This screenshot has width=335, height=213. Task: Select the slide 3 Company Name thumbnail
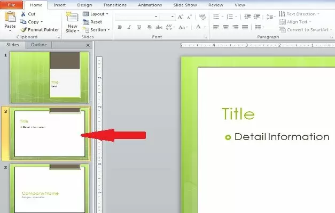49,189
